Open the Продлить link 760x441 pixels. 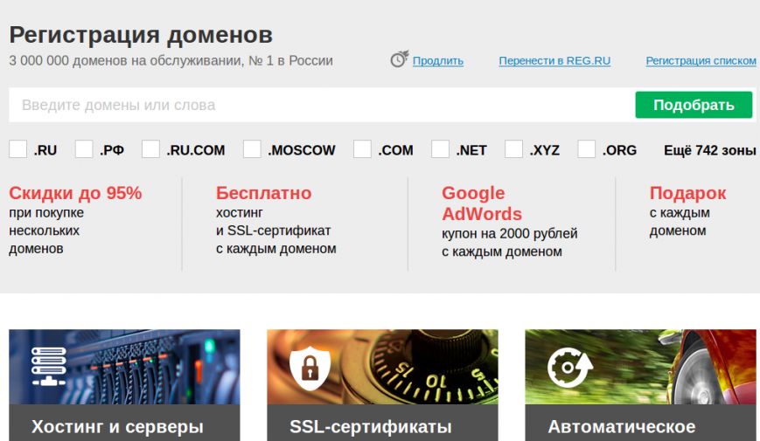coord(438,61)
